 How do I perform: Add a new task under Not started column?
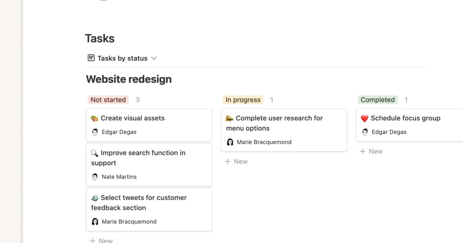(x=101, y=240)
